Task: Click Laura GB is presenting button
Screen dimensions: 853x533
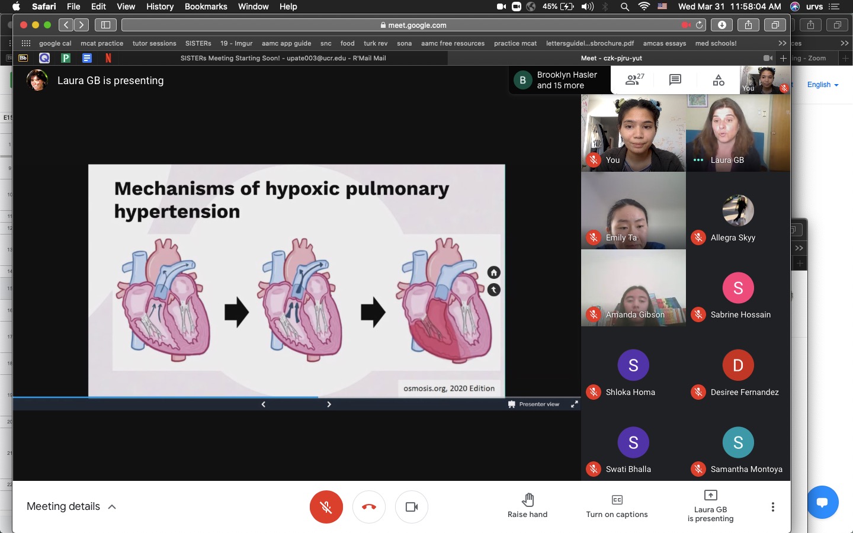Action: pyautogui.click(x=710, y=507)
